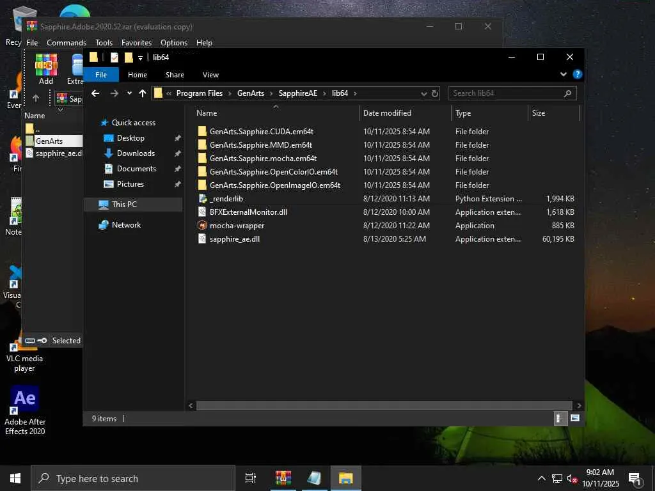Open the GenArts.Sapphire.OpenImageIO.em64t folder icon

pyautogui.click(x=202, y=185)
